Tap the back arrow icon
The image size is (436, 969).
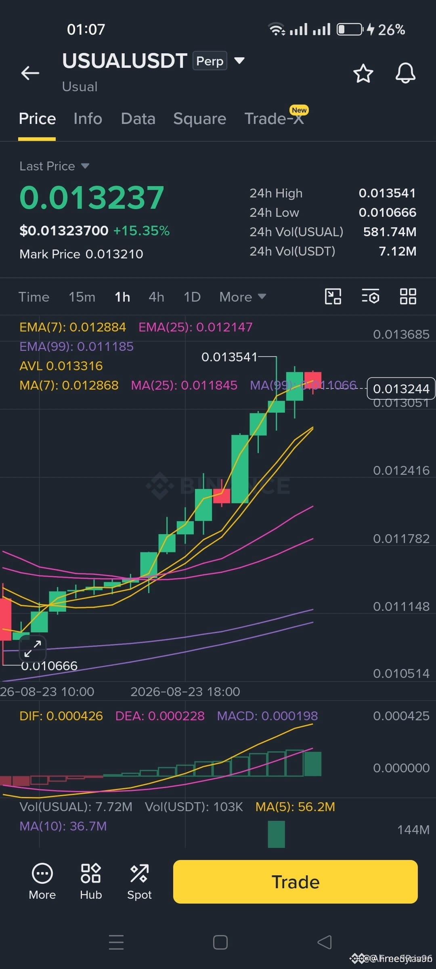pos(30,73)
